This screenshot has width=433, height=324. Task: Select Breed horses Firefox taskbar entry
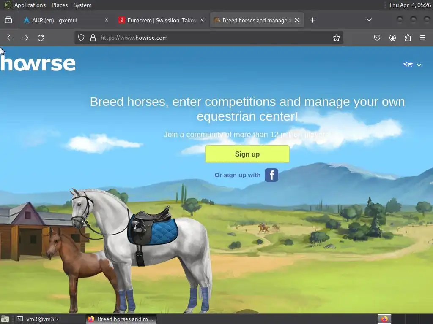(121, 319)
